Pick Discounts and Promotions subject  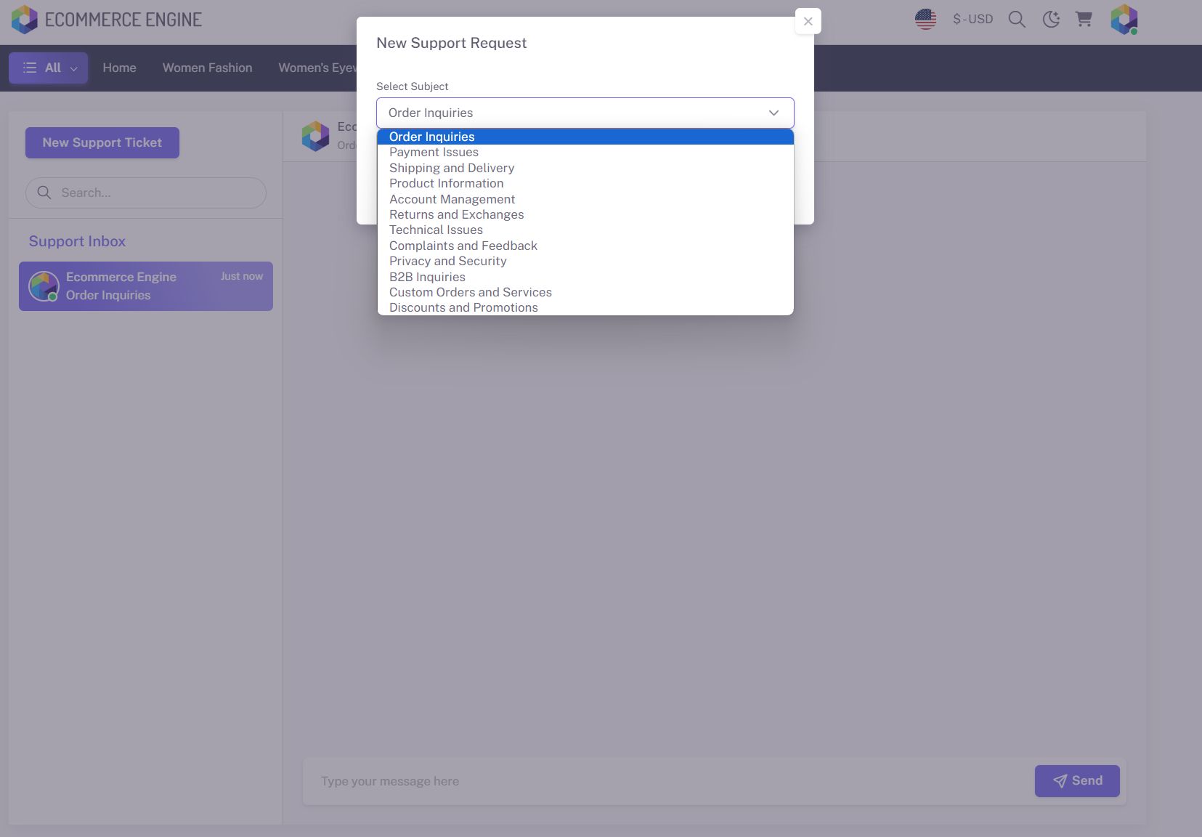coord(585,307)
